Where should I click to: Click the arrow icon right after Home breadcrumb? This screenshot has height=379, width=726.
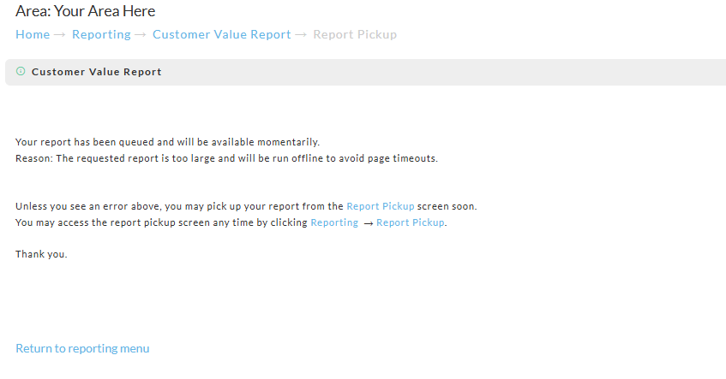59,35
